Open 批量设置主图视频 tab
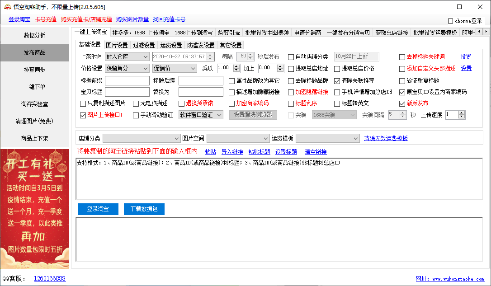This screenshot has width=491, height=286. coord(267,33)
